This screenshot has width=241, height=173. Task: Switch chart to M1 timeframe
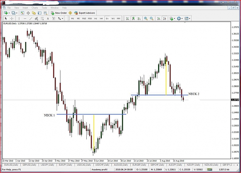point(72,18)
